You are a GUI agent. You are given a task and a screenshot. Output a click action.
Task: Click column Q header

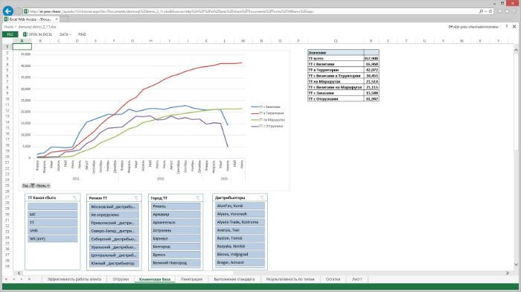click(x=336, y=41)
